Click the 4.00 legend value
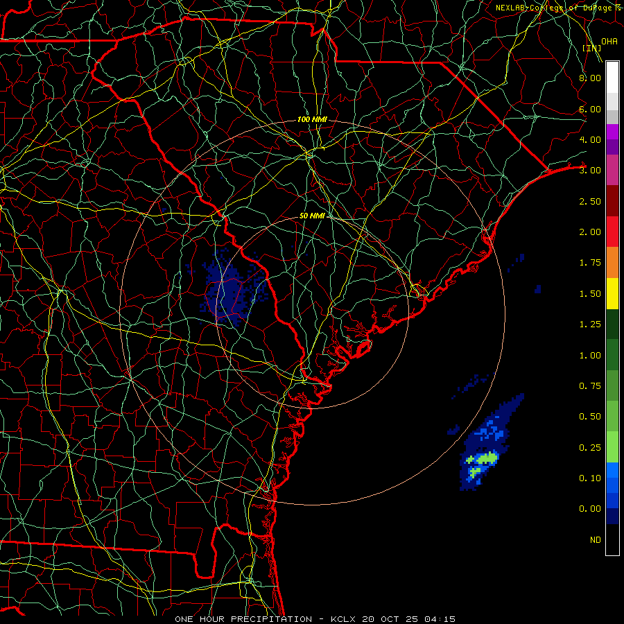Screen dimensions: 624x624 point(590,139)
